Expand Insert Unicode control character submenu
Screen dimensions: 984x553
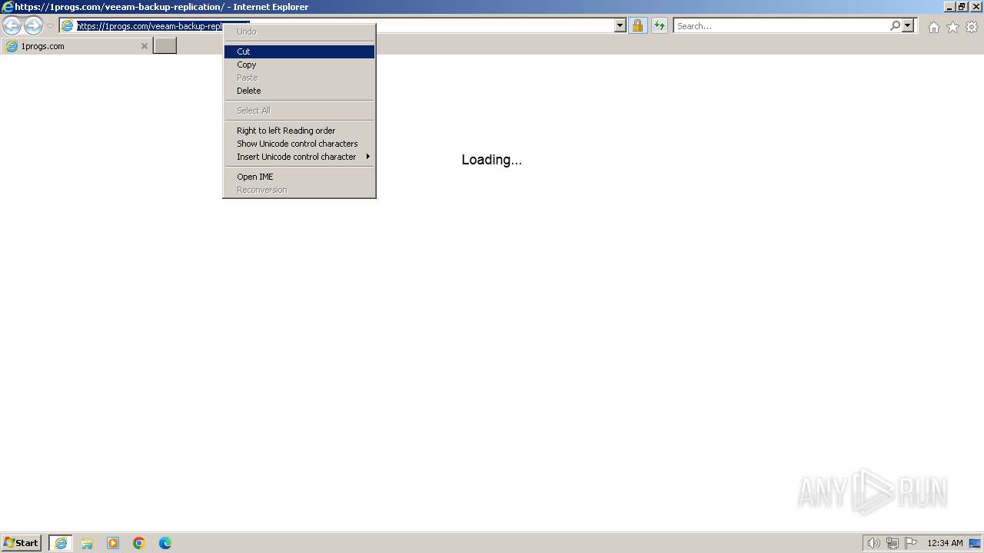[299, 157]
